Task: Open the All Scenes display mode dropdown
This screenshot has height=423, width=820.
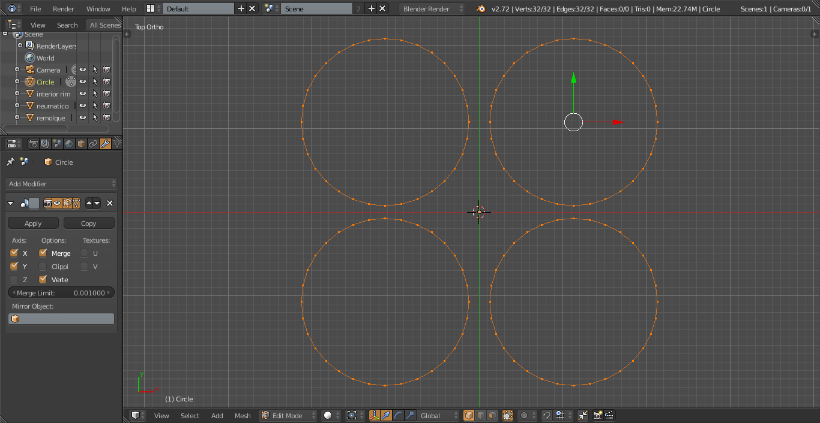Action: (x=104, y=25)
